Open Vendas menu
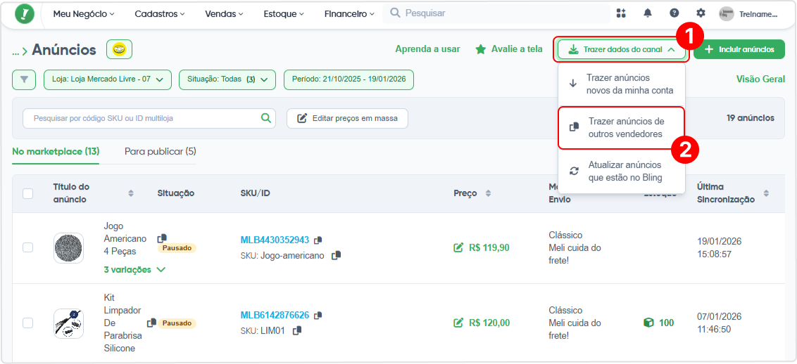 pos(224,14)
